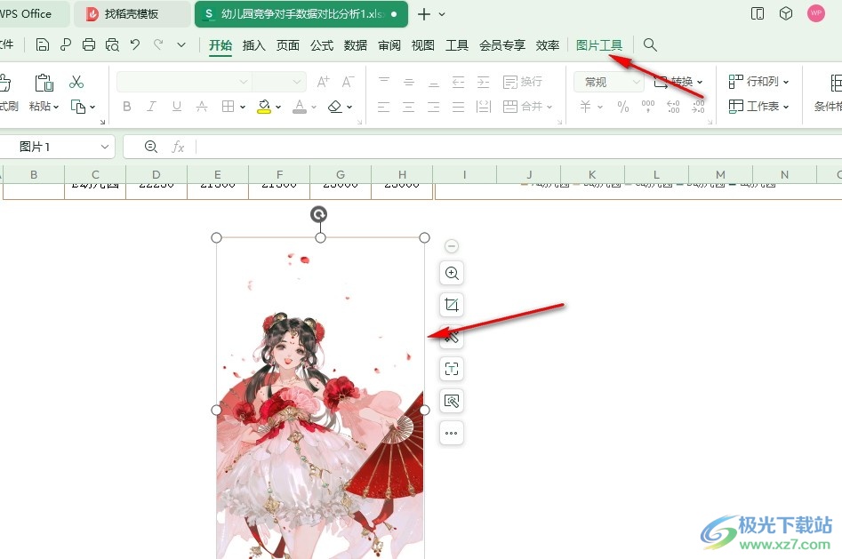Toggle Strikethrough formatting
Image resolution: width=842 pixels, height=559 pixels.
(202, 107)
